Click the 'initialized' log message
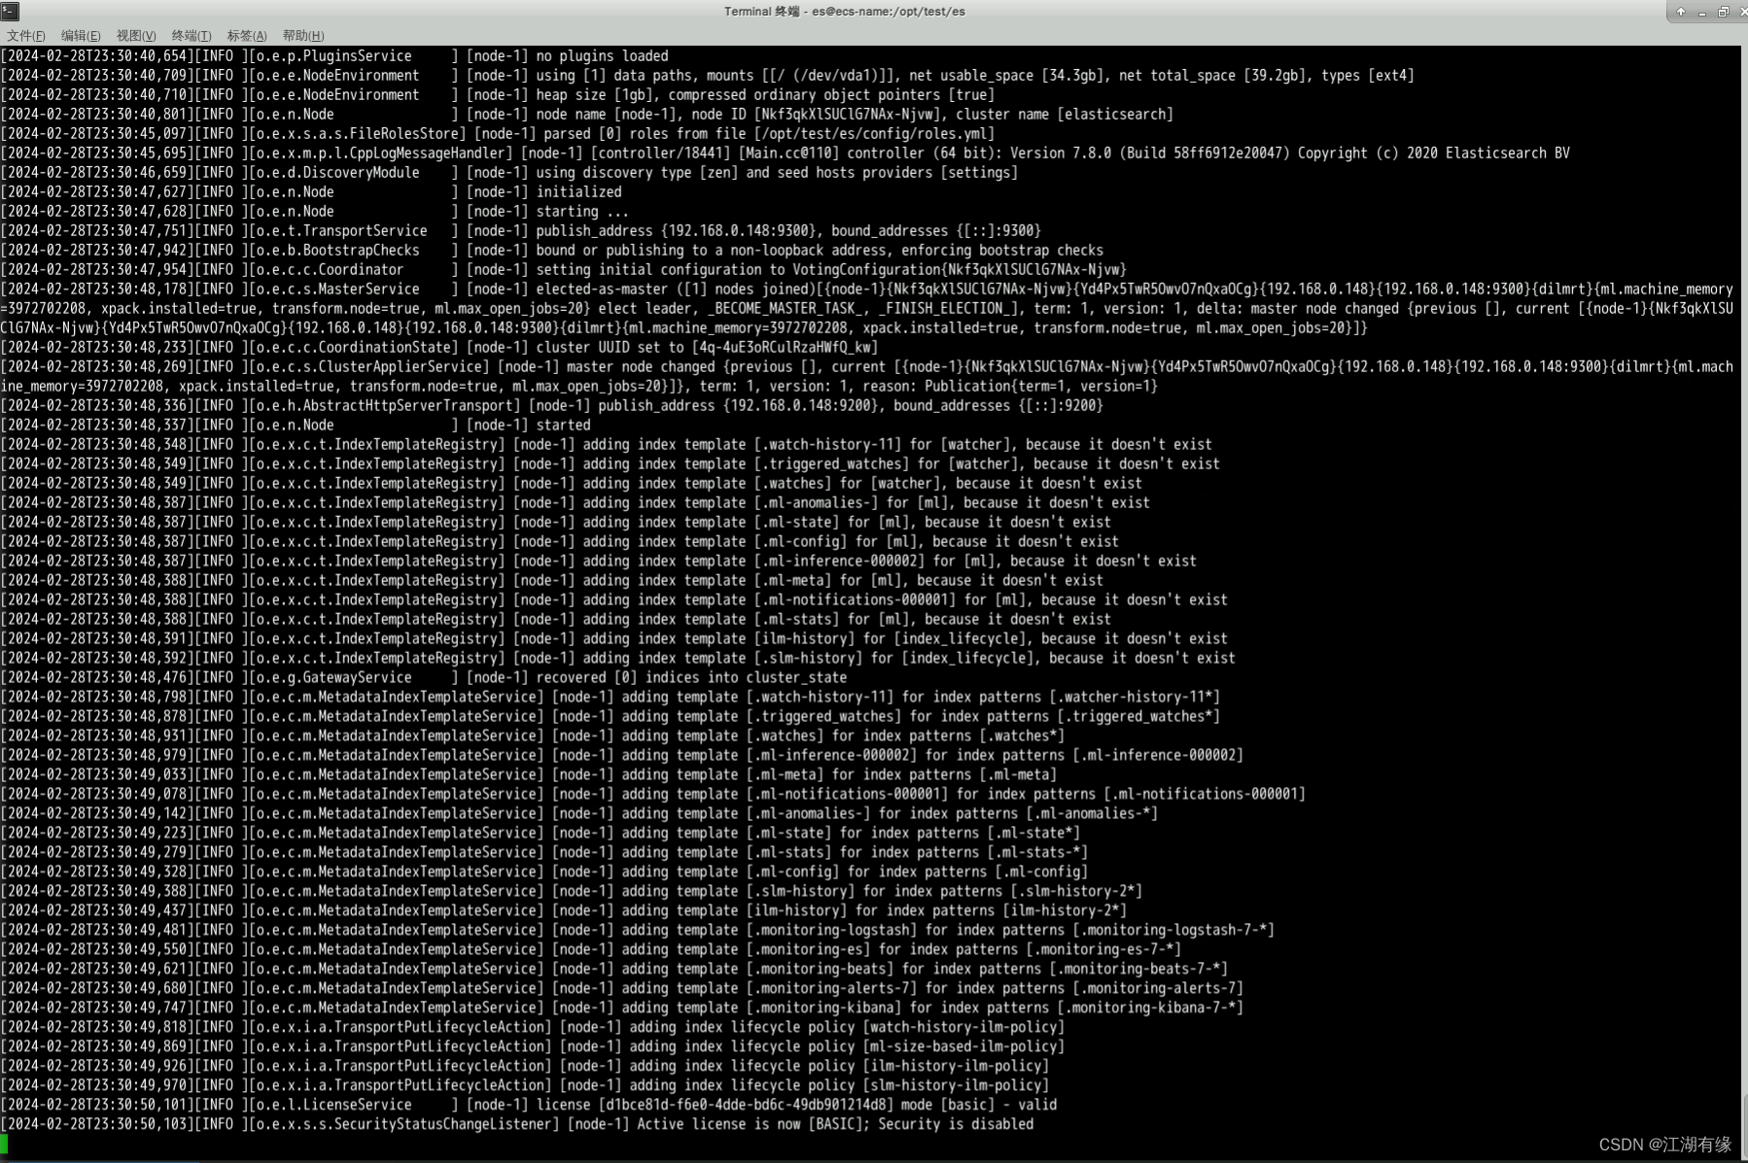Image resolution: width=1748 pixels, height=1163 pixels. [x=578, y=192]
